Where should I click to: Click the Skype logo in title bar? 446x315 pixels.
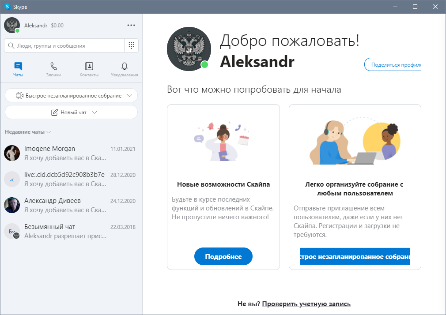click(x=8, y=7)
